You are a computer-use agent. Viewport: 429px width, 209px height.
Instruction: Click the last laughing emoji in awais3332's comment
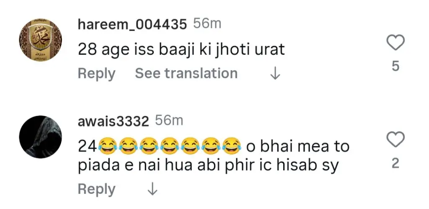pos(230,147)
